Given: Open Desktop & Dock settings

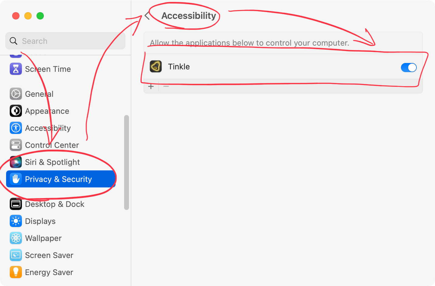Looking at the screenshot, I should click(16, 204).
